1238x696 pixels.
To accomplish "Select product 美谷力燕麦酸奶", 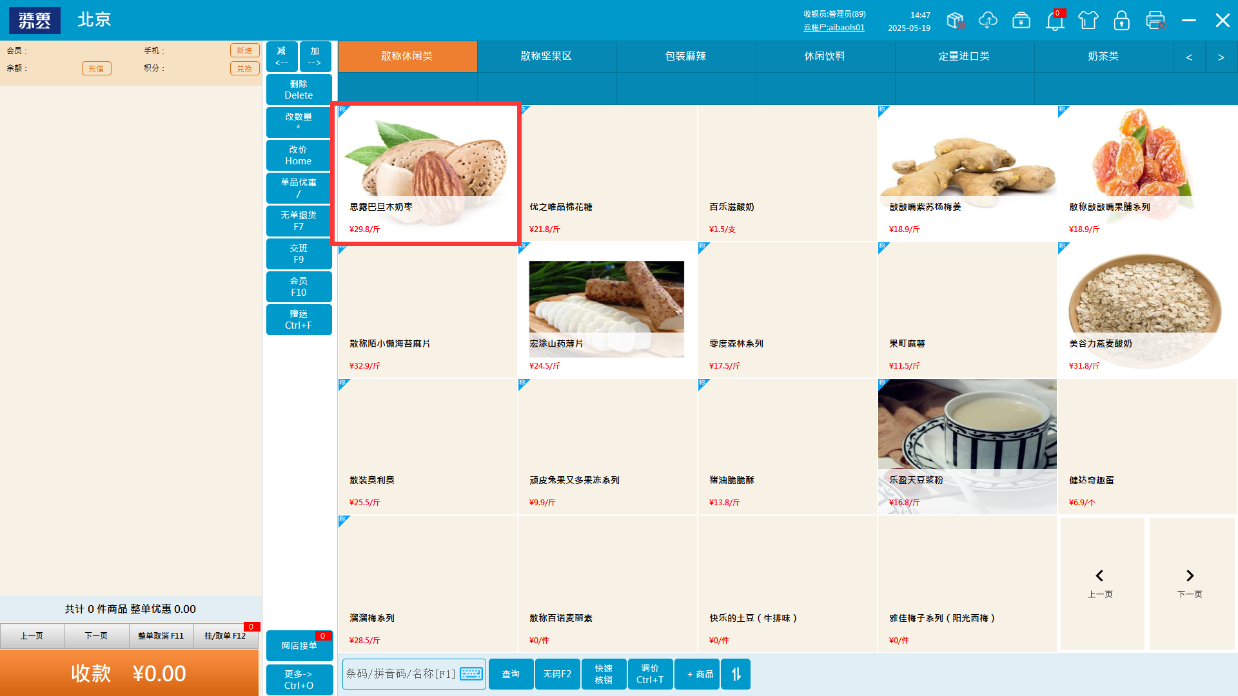I will (x=1148, y=310).
